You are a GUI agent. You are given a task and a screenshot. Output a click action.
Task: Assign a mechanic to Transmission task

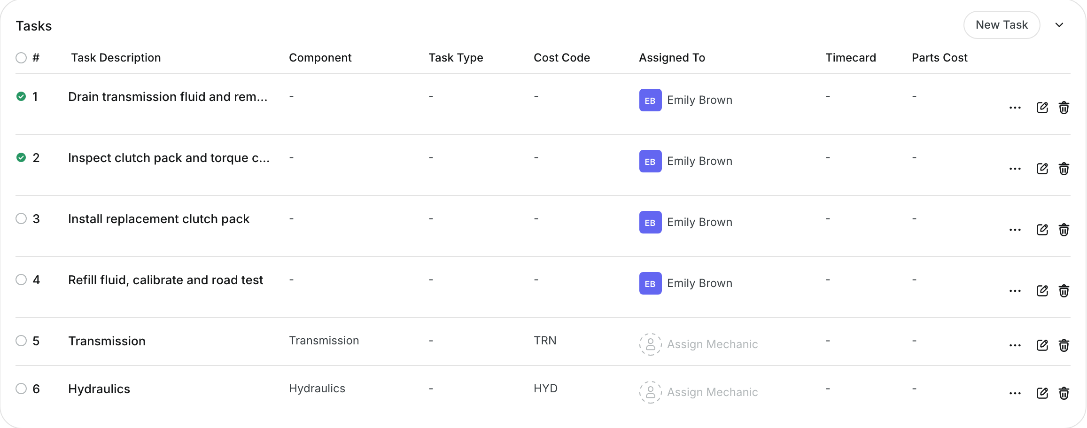[x=699, y=344]
